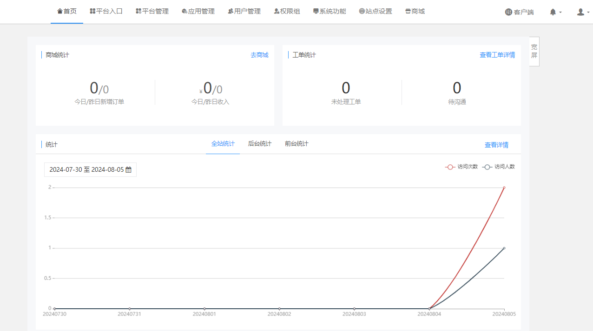Open the date range picker calendar
Viewport: 593px width, 331px height.
[130, 169]
